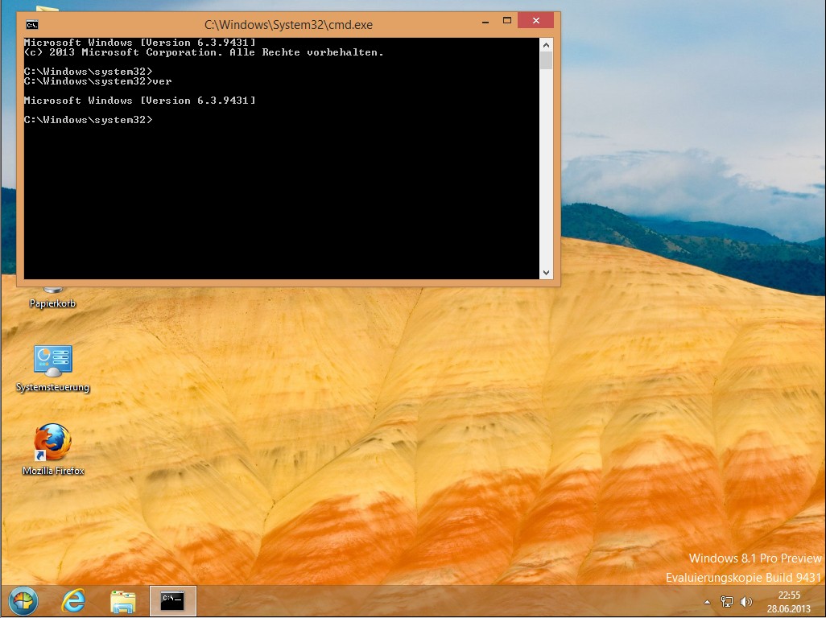
Task: Launch Internet Explorer from taskbar
Action: [74, 600]
